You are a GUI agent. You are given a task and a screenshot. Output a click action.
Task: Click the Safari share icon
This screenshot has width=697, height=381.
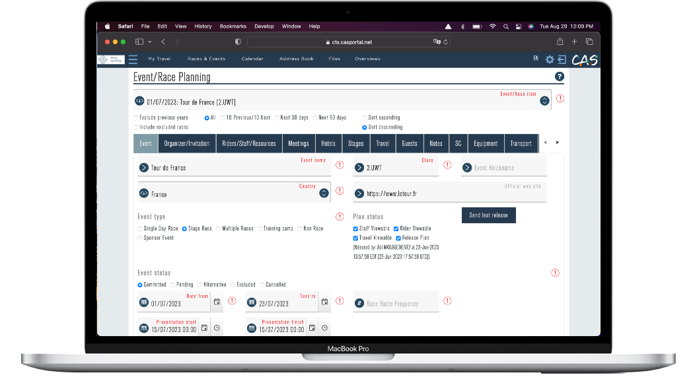560,42
